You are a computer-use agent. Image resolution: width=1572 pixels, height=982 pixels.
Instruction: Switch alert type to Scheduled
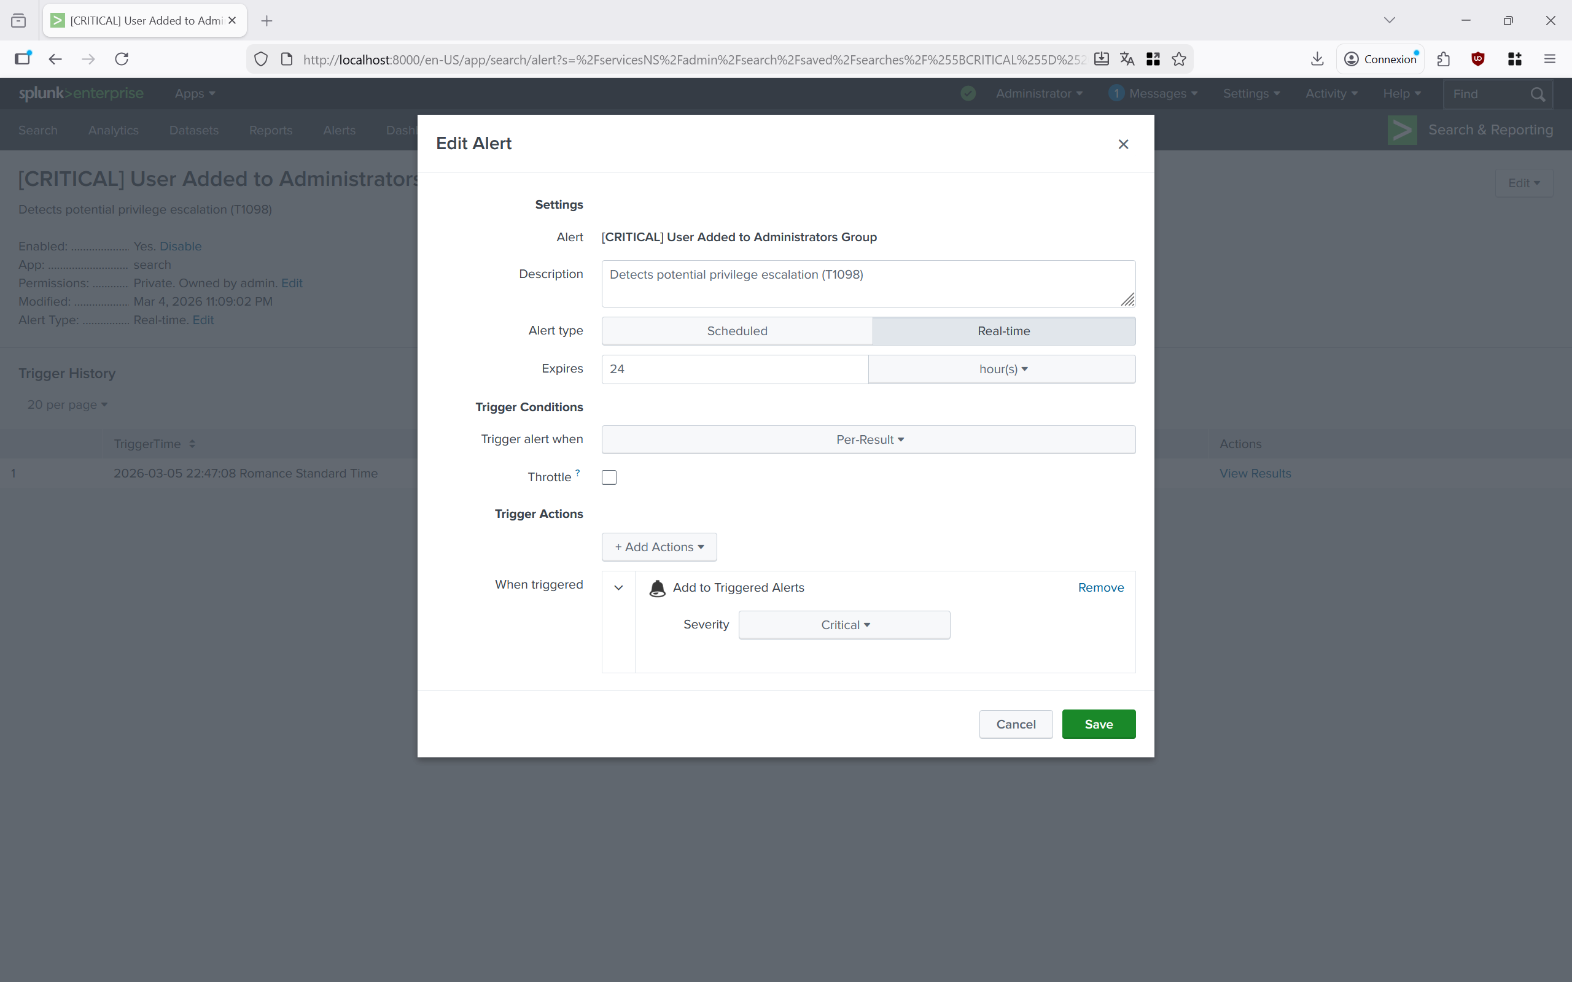737,331
